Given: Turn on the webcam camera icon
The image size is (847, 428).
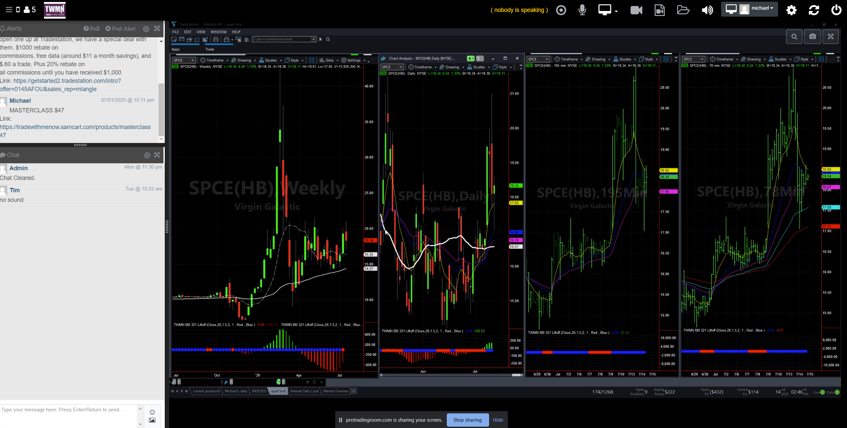Looking at the screenshot, I should [636, 10].
